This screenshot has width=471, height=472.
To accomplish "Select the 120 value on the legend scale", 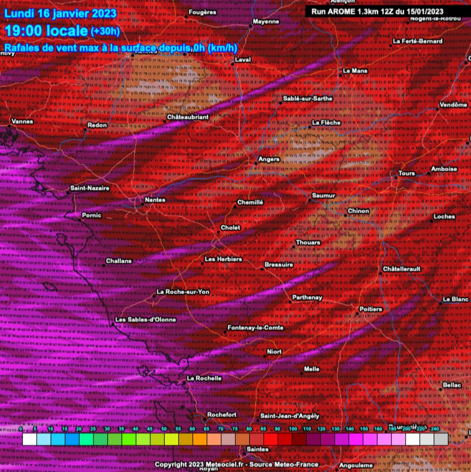I will [x=322, y=429].
